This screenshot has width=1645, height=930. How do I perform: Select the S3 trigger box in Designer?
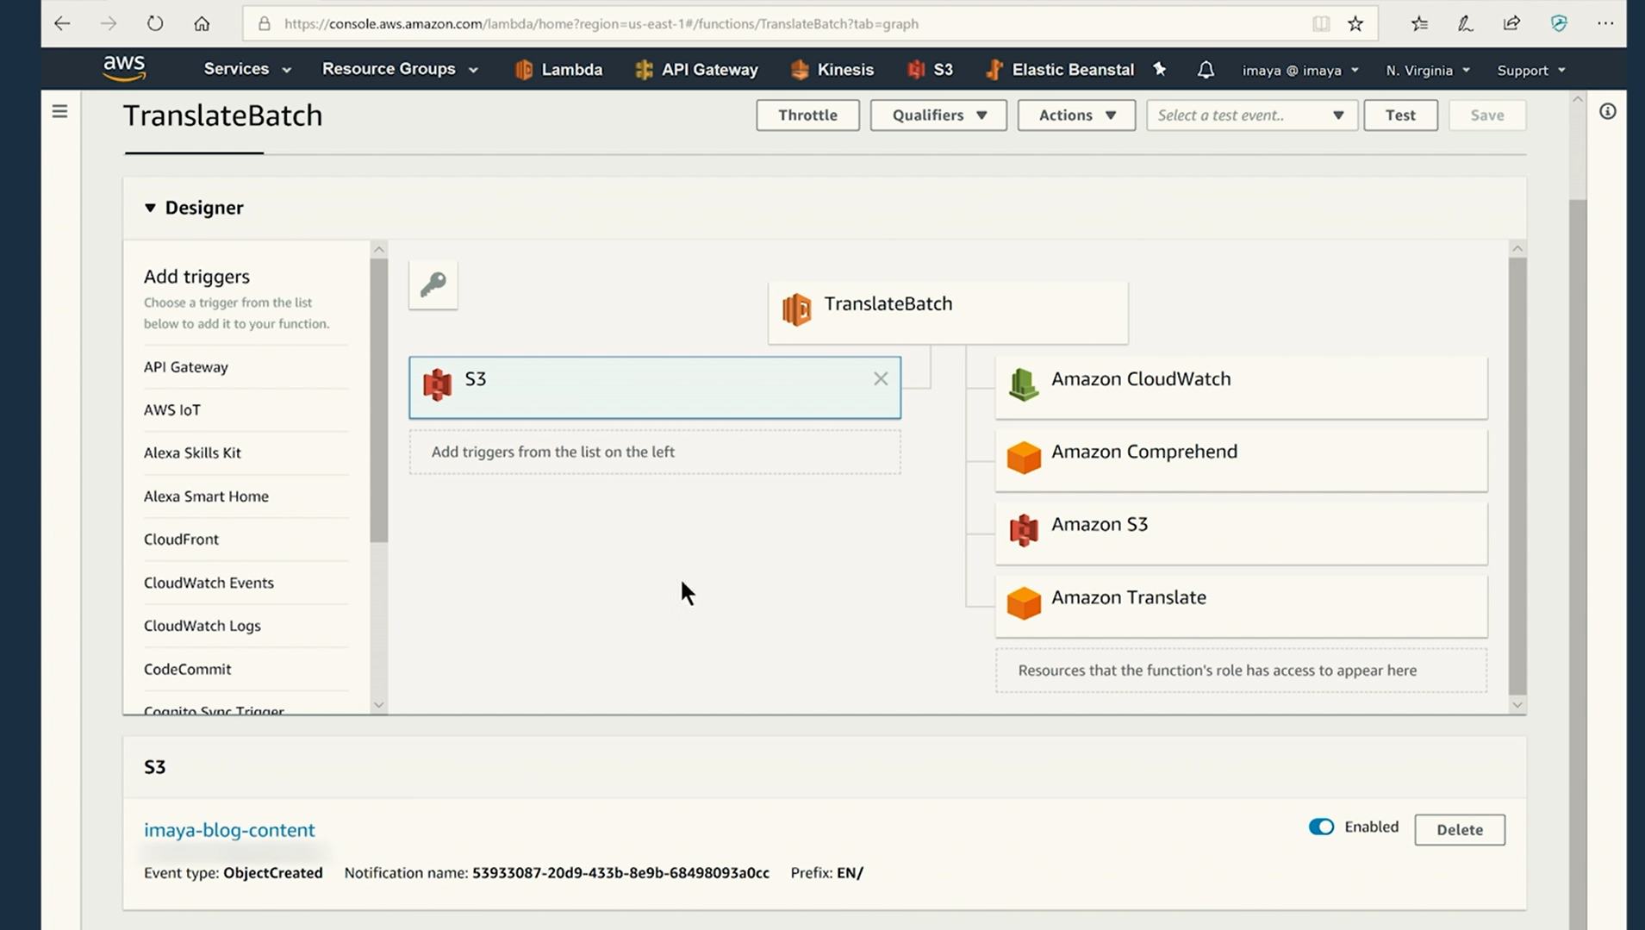[x=655, y=388]
